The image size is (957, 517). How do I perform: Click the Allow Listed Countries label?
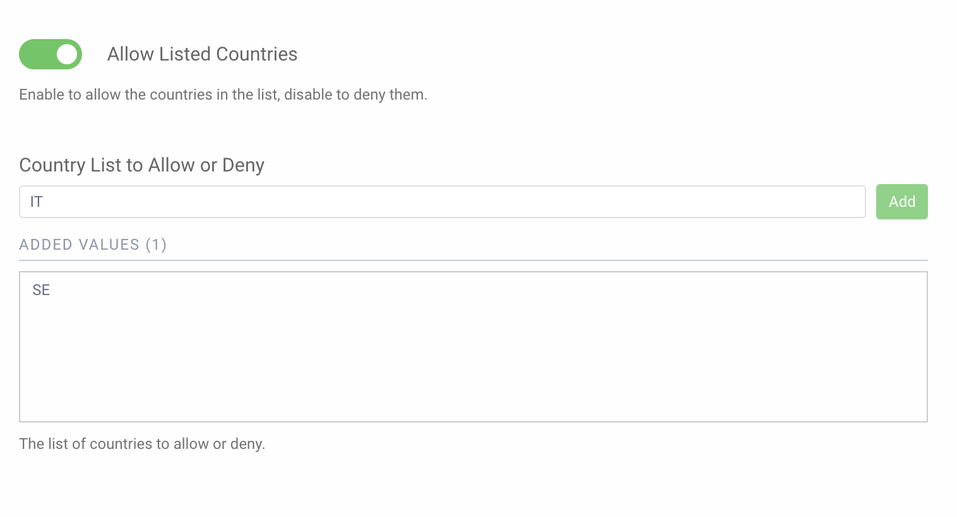pyautogui.click(x=202, y=54)
